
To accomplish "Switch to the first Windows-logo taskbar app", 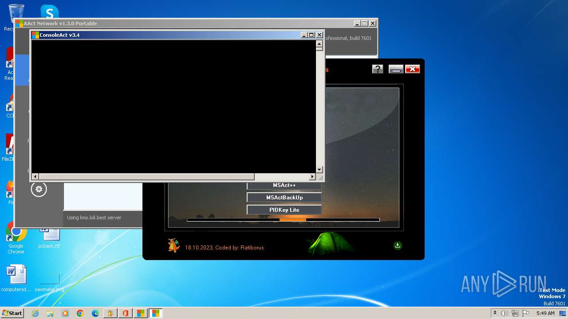I will coord(141,313).
